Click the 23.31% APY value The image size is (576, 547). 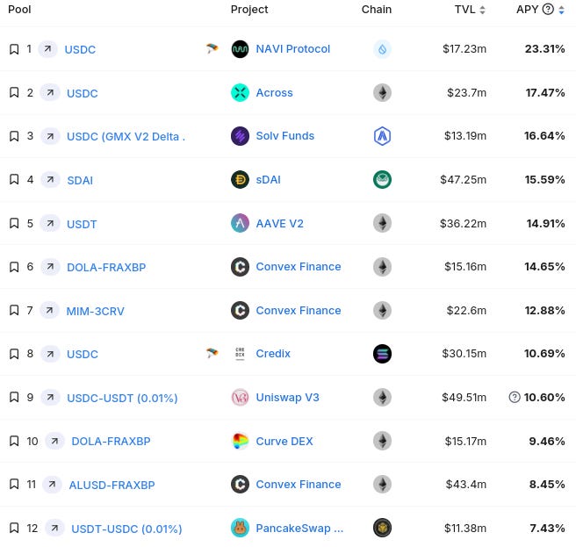coord(544,49)
